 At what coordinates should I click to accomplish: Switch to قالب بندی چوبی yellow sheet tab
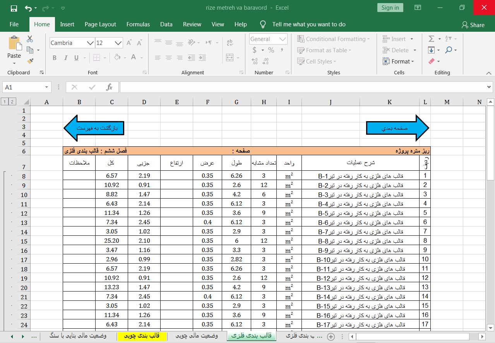click(142, 336)
